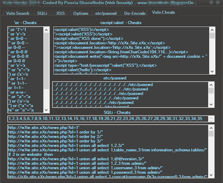Click the SQLi - Cheats heading
The width and height of the screenshot is (223, 183).
pos(117,112)
